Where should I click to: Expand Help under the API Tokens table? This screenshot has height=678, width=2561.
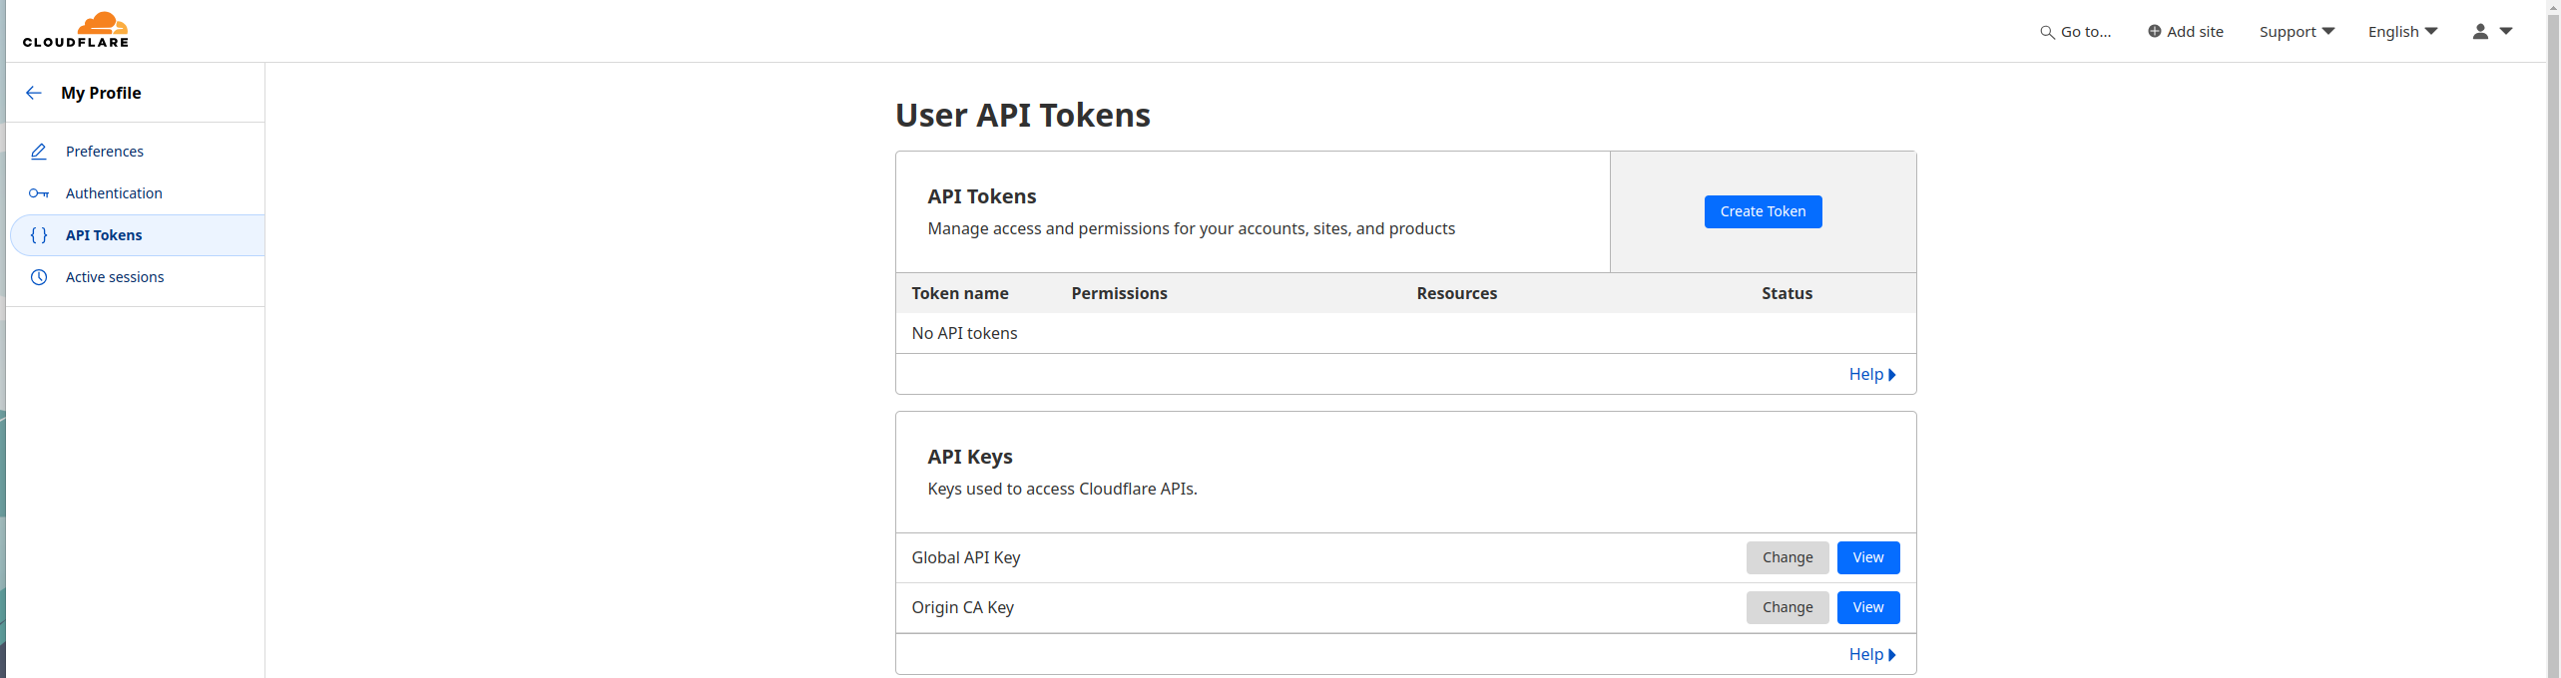point(1871,375)
